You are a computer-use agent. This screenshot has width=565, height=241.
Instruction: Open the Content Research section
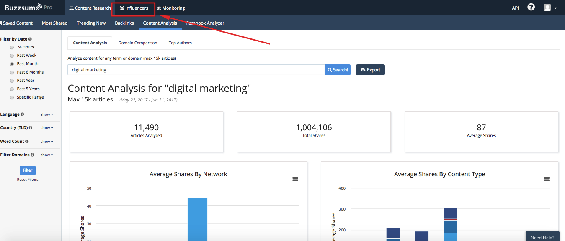[90, 8]
